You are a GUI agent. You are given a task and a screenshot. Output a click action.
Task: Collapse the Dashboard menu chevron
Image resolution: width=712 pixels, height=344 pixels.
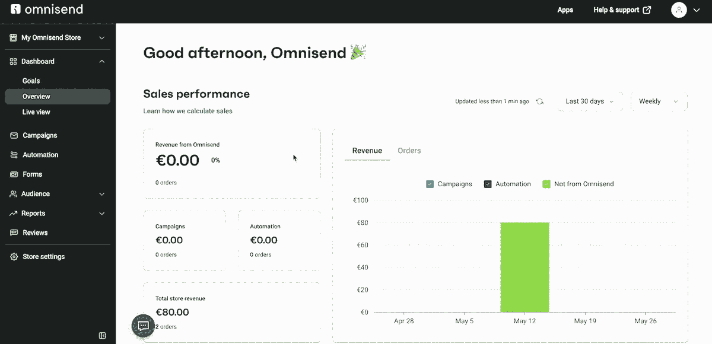[101, 60]
